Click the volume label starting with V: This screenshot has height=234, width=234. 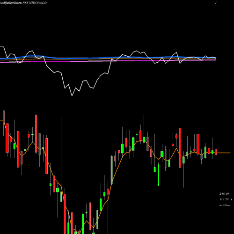[226, 199]
